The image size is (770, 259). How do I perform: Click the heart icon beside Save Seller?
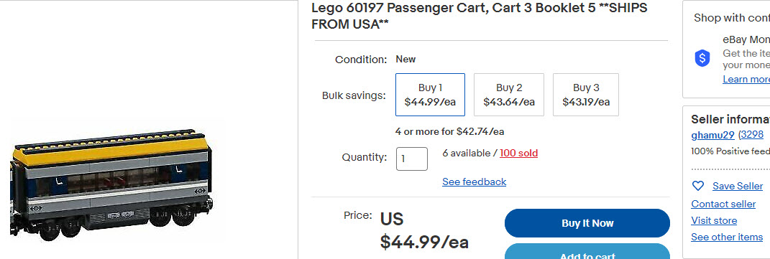tap(697, 186)
